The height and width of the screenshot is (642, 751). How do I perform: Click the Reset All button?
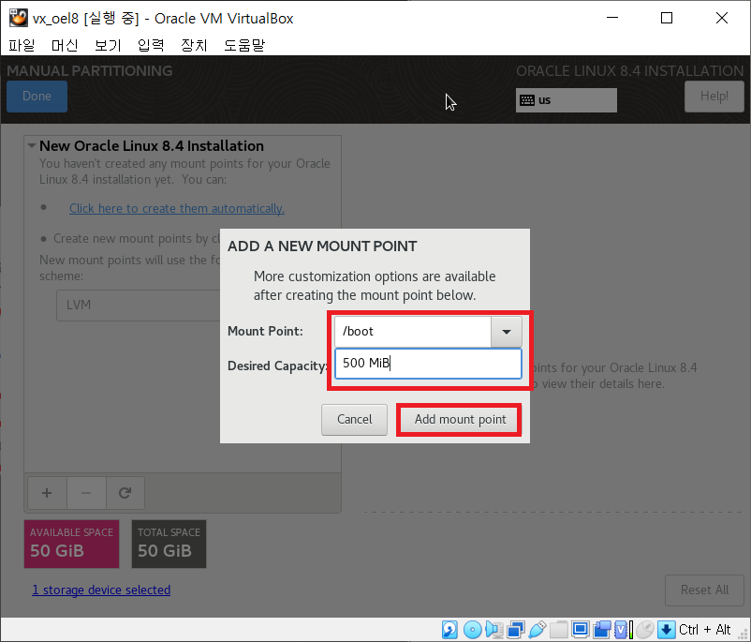click(x=704, y=590)
